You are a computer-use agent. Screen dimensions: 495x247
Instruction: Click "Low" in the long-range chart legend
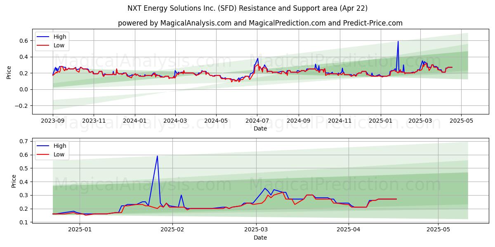click(x=59, y=45)
